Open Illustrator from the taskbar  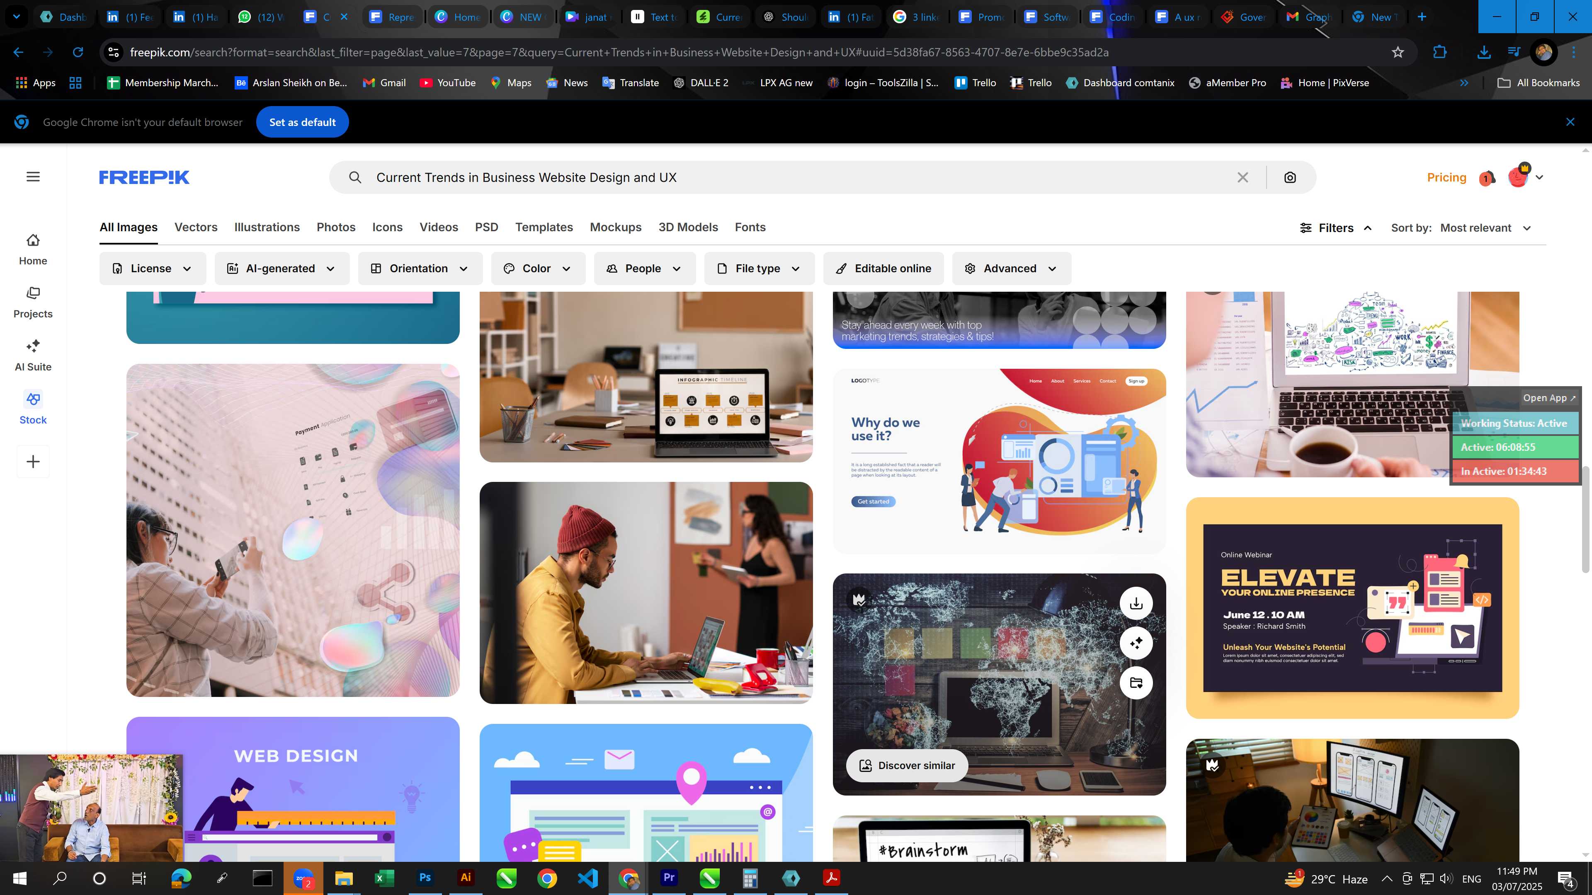pyautogui.click(x=466, y=878)
